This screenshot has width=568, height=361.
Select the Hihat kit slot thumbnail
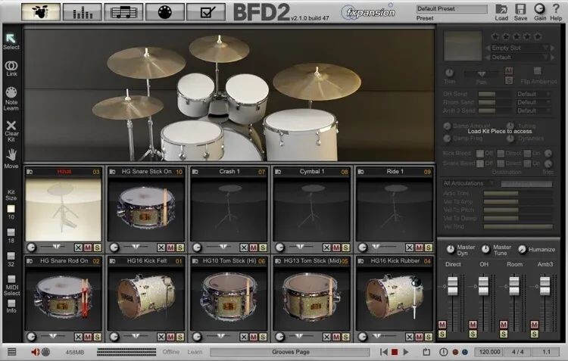[64, 210]
